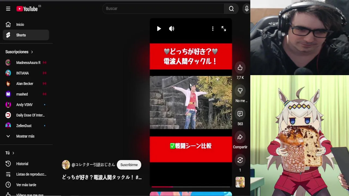Play the Short video
The image size is (349, 196).
pyautogui.click(x=159, y=29)
